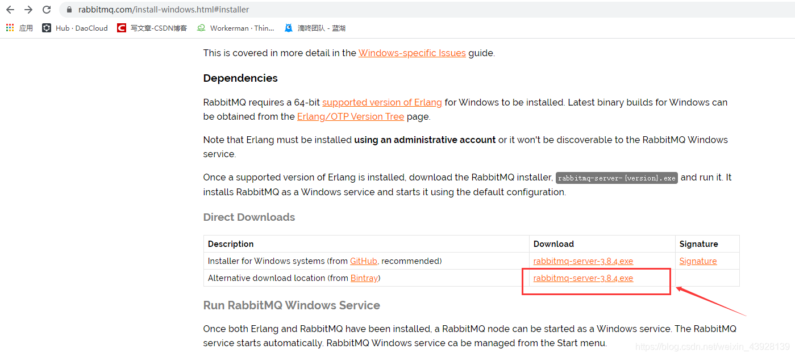Click the red-boxed rabbitmq-server-3.8.4.exe alternative download
Image resolution: width=795 pixels, height=357 pixels.
tap(582, 278)
